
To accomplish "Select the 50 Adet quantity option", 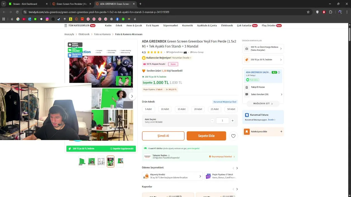I will (x=231, y=109).
